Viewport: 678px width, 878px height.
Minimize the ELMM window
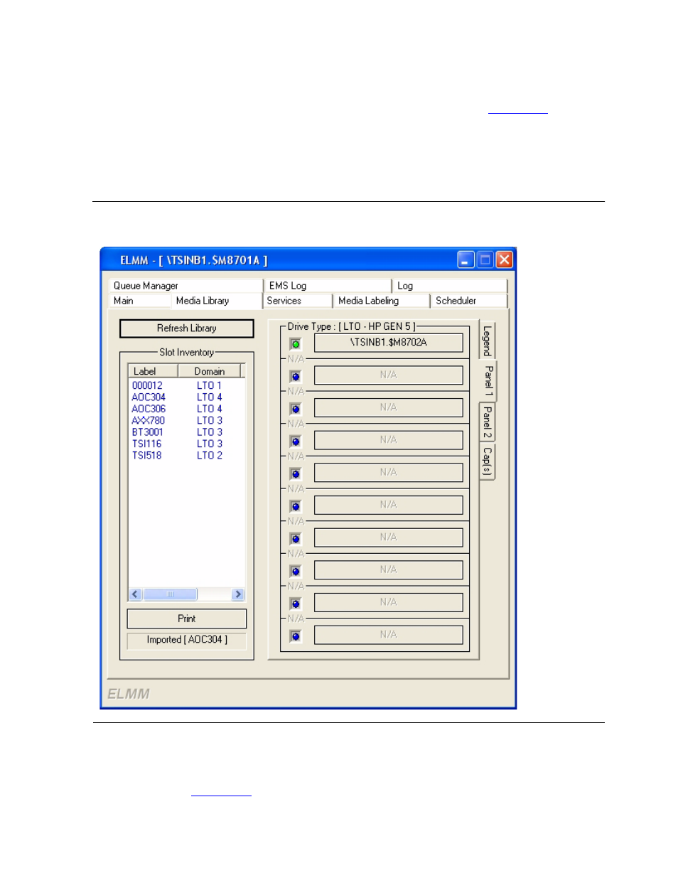pyautogui.click(x=466, y=259)
